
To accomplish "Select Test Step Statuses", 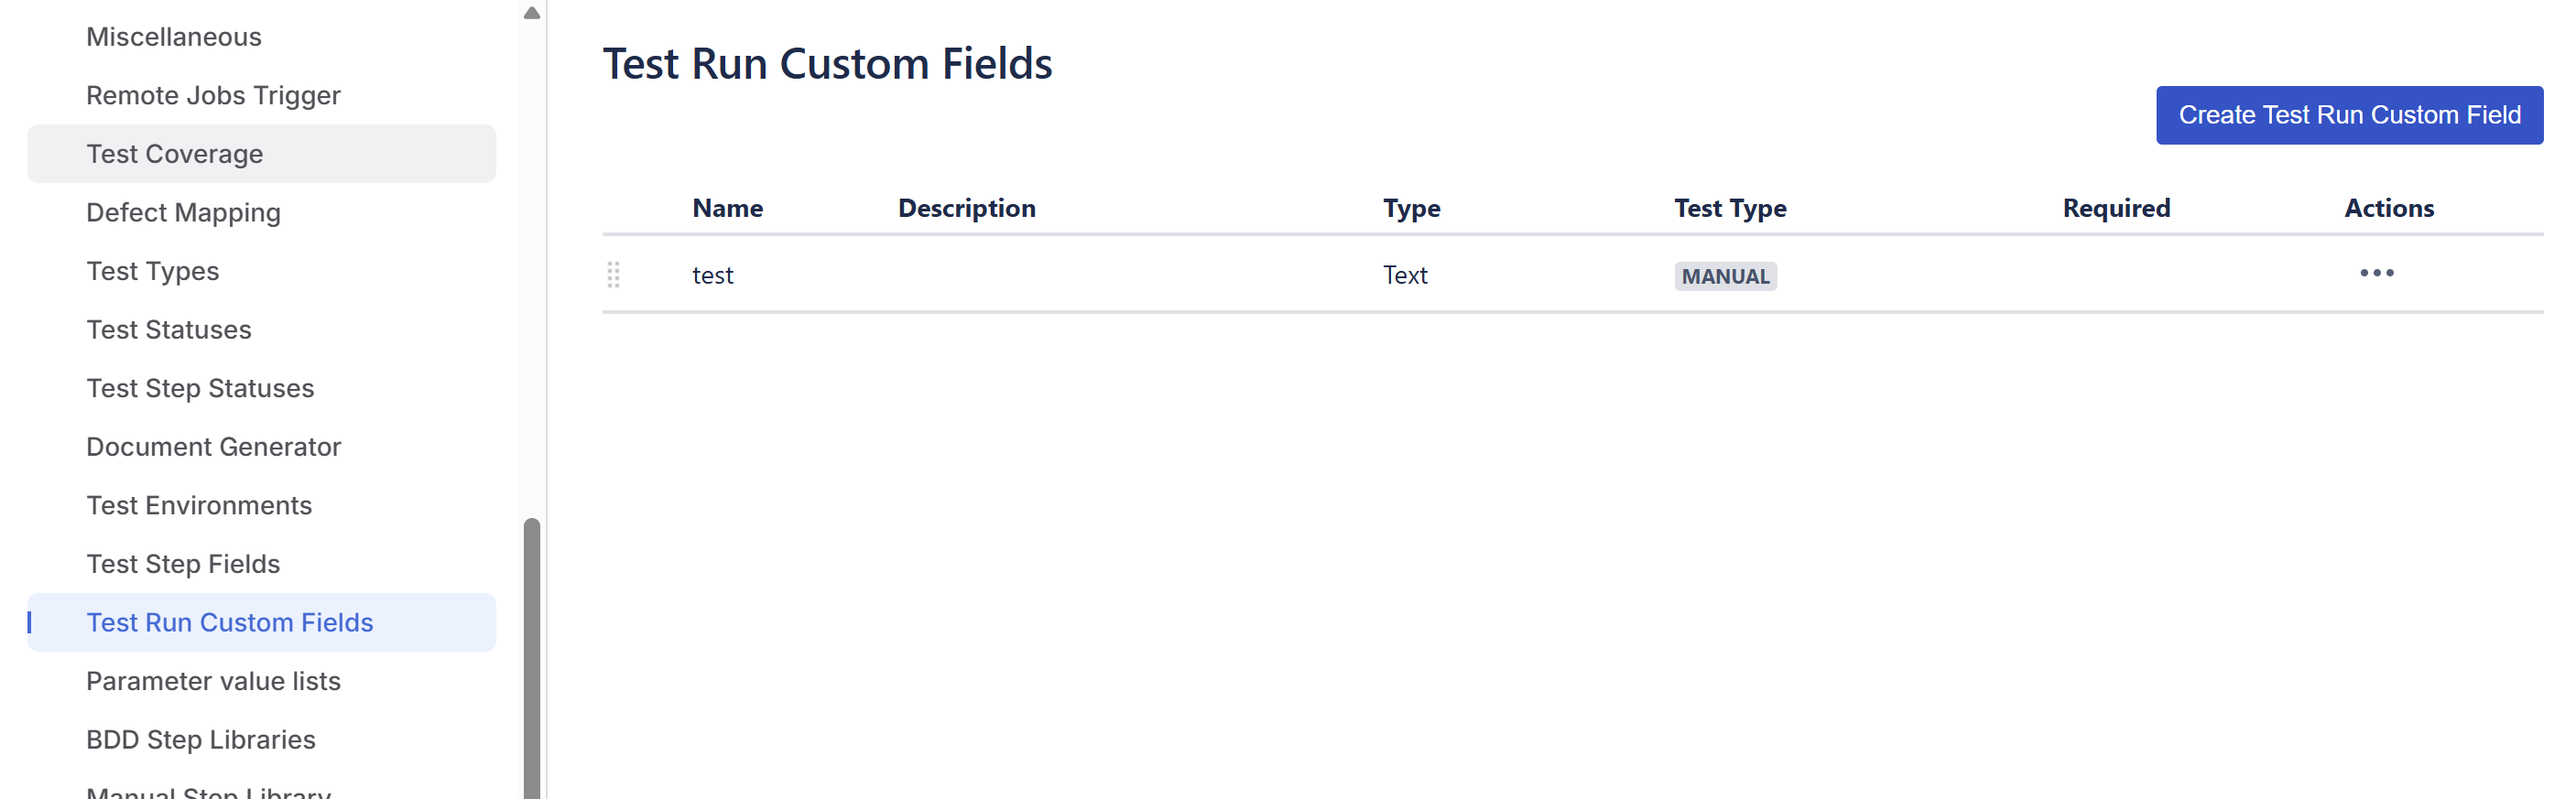I will (261, 388).
